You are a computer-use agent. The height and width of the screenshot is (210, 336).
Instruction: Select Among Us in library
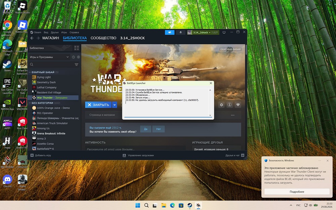pyautogui.click(x=43, y=128)
